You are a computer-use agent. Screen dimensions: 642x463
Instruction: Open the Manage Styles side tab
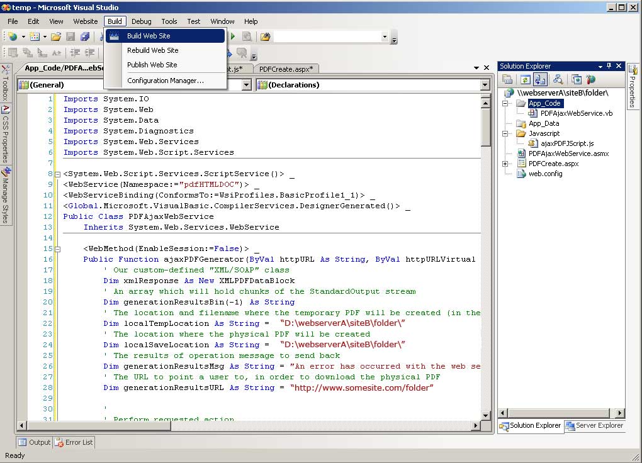click(x=5, y=195)
